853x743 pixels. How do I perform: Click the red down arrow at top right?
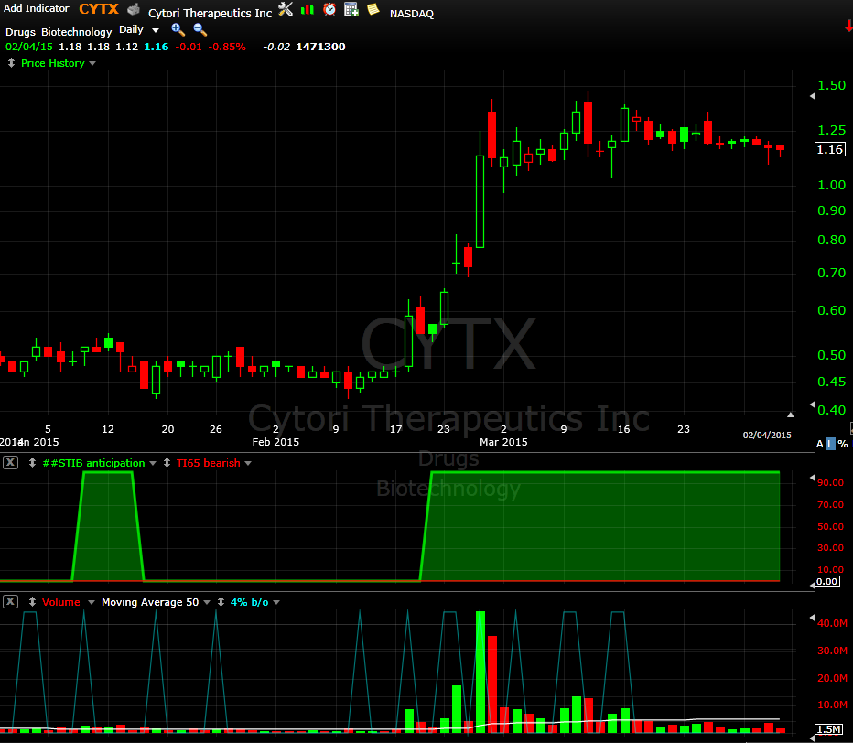point(848,26)
